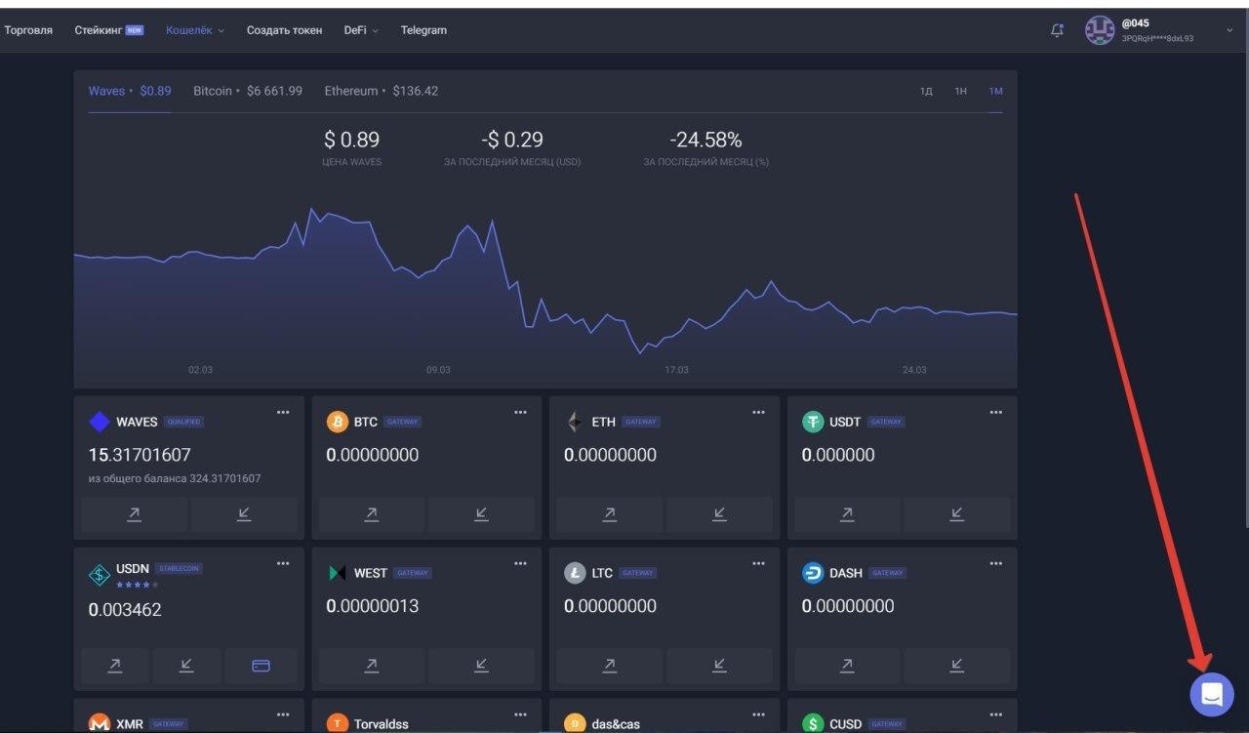Viewport: 1249px width, 733px height.
Task: Open three-dot menu on LTC card
Action: (x=758, y=563)
